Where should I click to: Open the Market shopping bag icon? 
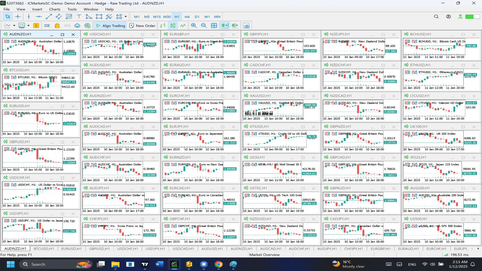tap(57, 26)
